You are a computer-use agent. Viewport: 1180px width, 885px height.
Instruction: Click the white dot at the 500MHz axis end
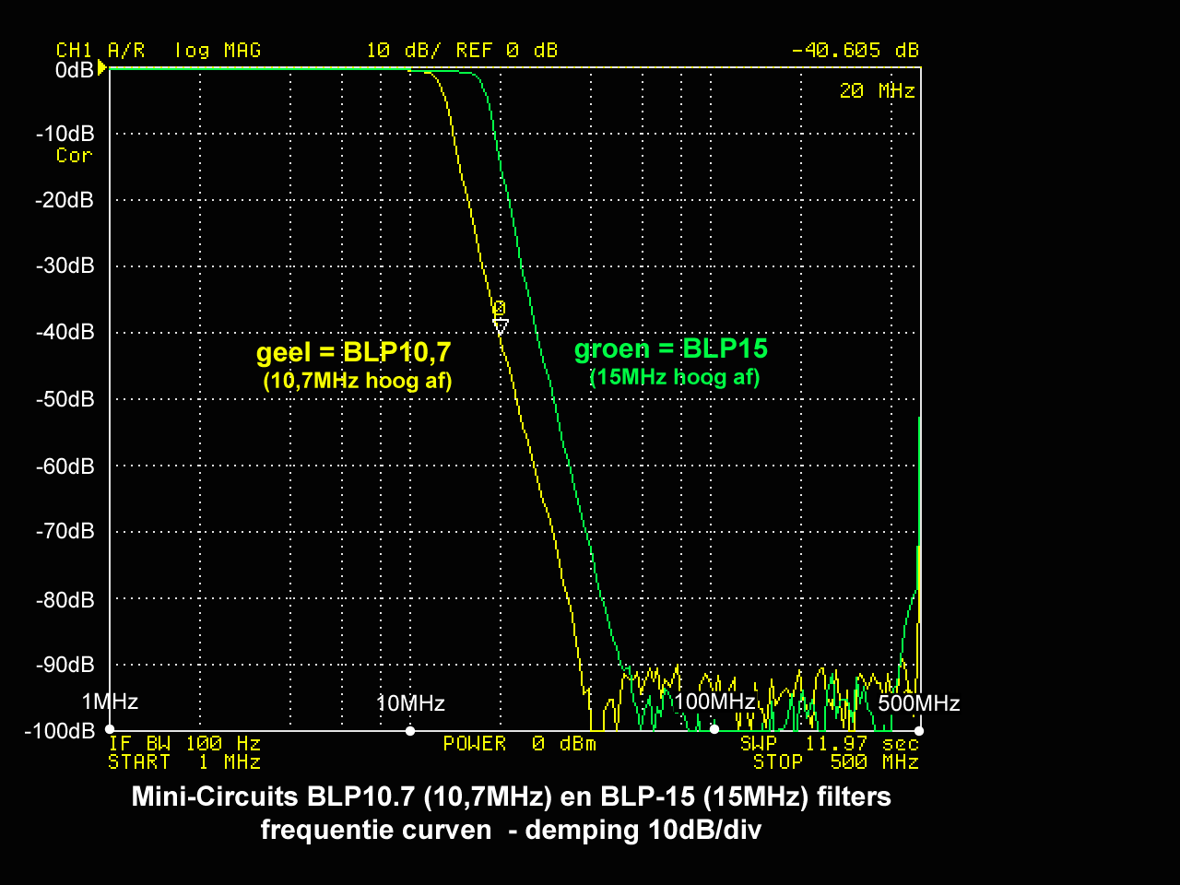coord(919,731)
